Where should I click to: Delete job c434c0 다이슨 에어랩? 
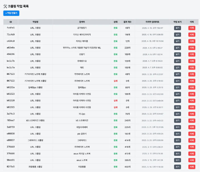coord(191,41)
